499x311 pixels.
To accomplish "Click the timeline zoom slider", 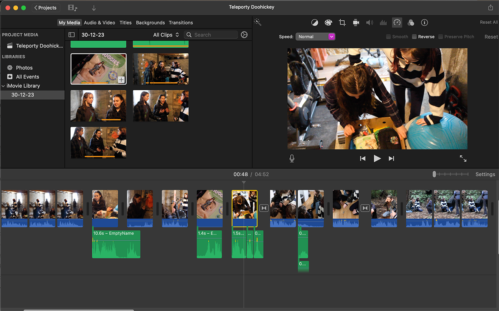I will point(435,174).
